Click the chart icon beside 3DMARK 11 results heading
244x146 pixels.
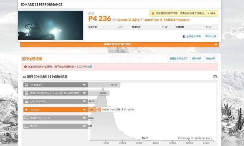[x=24, y=77]
